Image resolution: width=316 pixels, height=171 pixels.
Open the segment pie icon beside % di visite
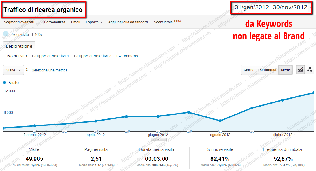tap(6, 34)
